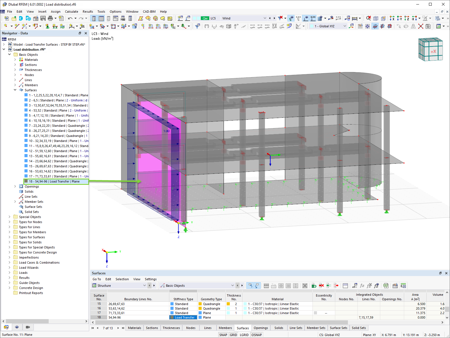The width and height of the screenshot is (450, 338).
Task: Click the filter funnel icon
Action: coord(198,26)
